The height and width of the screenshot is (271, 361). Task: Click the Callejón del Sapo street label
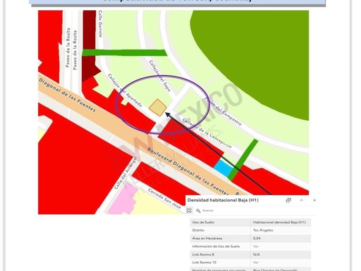pos(160,76)
